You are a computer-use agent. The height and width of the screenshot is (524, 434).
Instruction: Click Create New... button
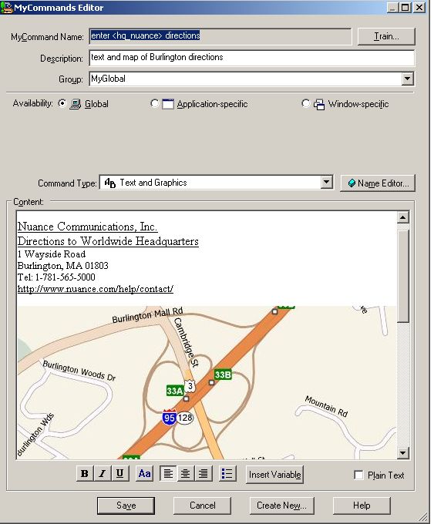tap(281, 506)
